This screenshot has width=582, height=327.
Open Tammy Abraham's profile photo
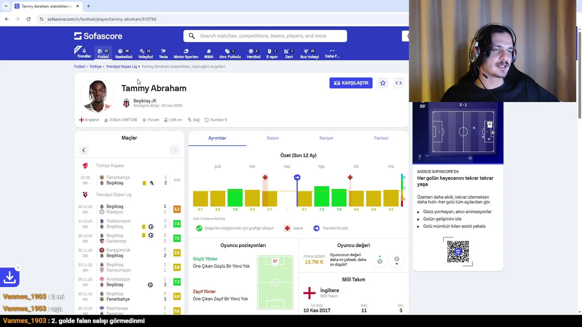pyautogui.click(x=97, y=96)
